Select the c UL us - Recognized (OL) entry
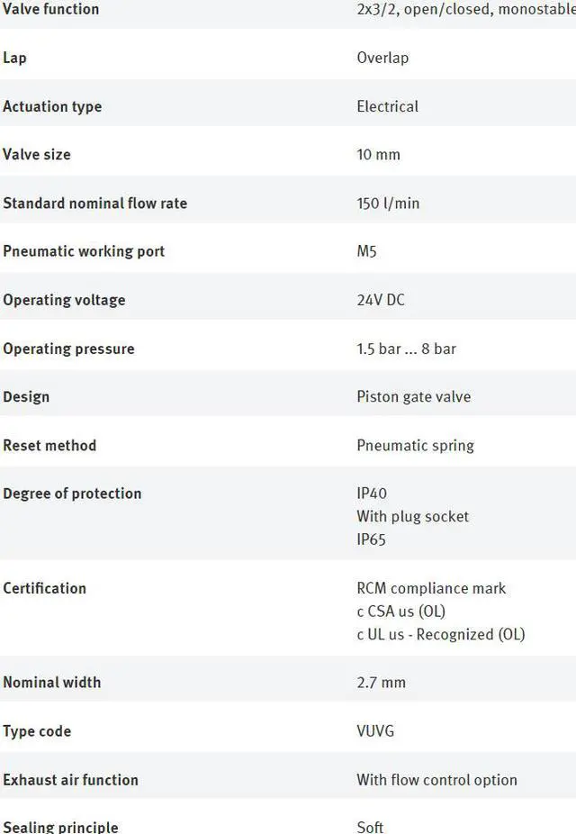 tap(440, 634)
